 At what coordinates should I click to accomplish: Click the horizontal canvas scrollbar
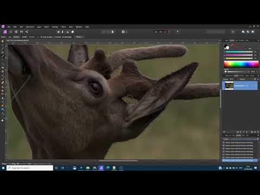coord(118,161)
